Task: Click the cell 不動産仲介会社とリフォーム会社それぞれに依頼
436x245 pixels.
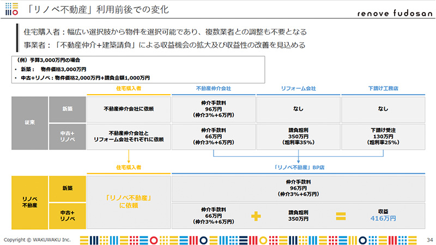Action: pos(129,137)
